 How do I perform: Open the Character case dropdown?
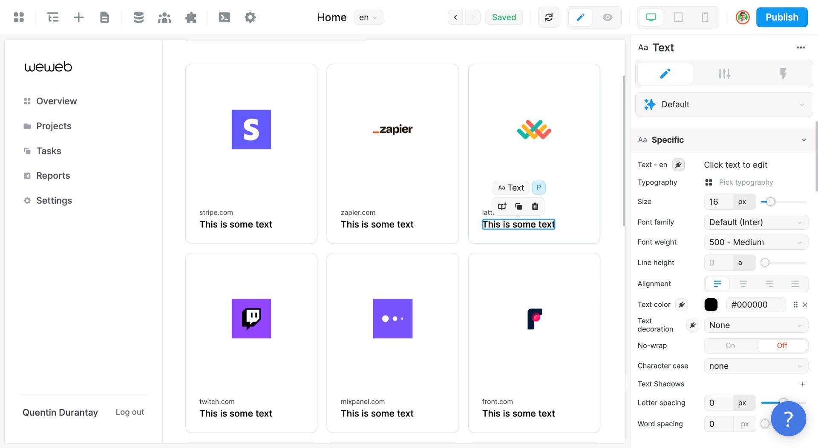pyautogui.click(x=756, y=366)
